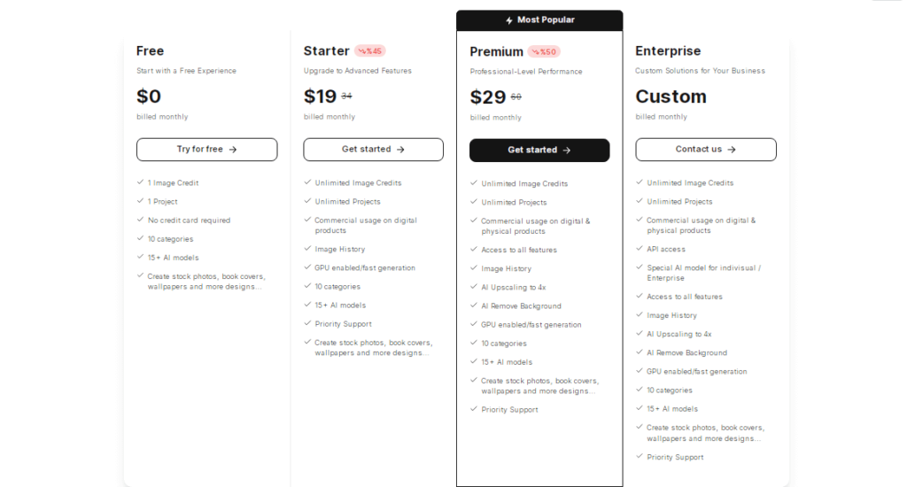Click the Starter $19 price
The height and width of the screenshot is (487, 907).
pos(320,96)
